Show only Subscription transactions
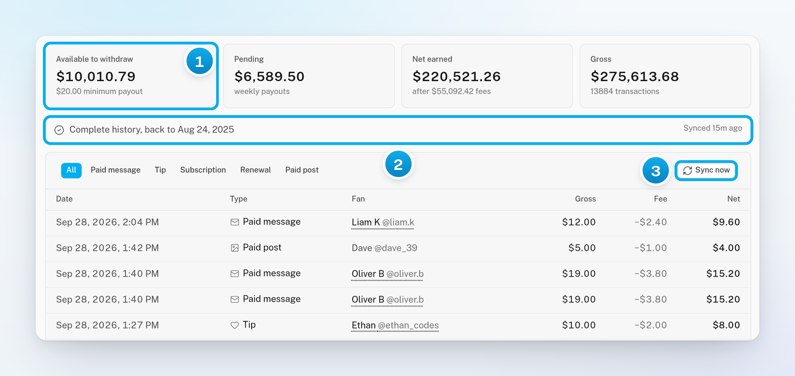795x376 pixels. point(203,170)
